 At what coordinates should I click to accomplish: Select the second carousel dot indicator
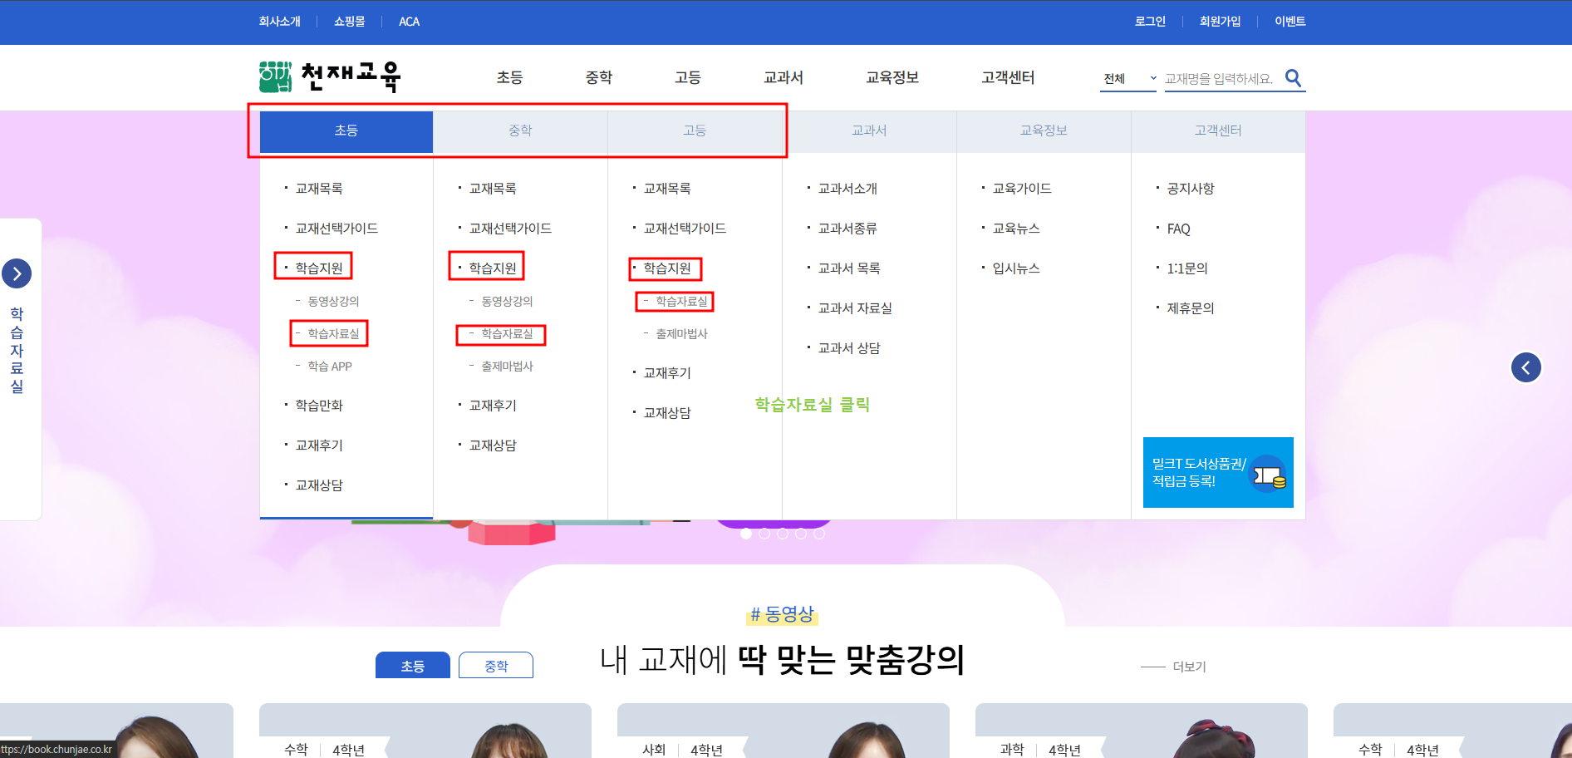[763, 534]
